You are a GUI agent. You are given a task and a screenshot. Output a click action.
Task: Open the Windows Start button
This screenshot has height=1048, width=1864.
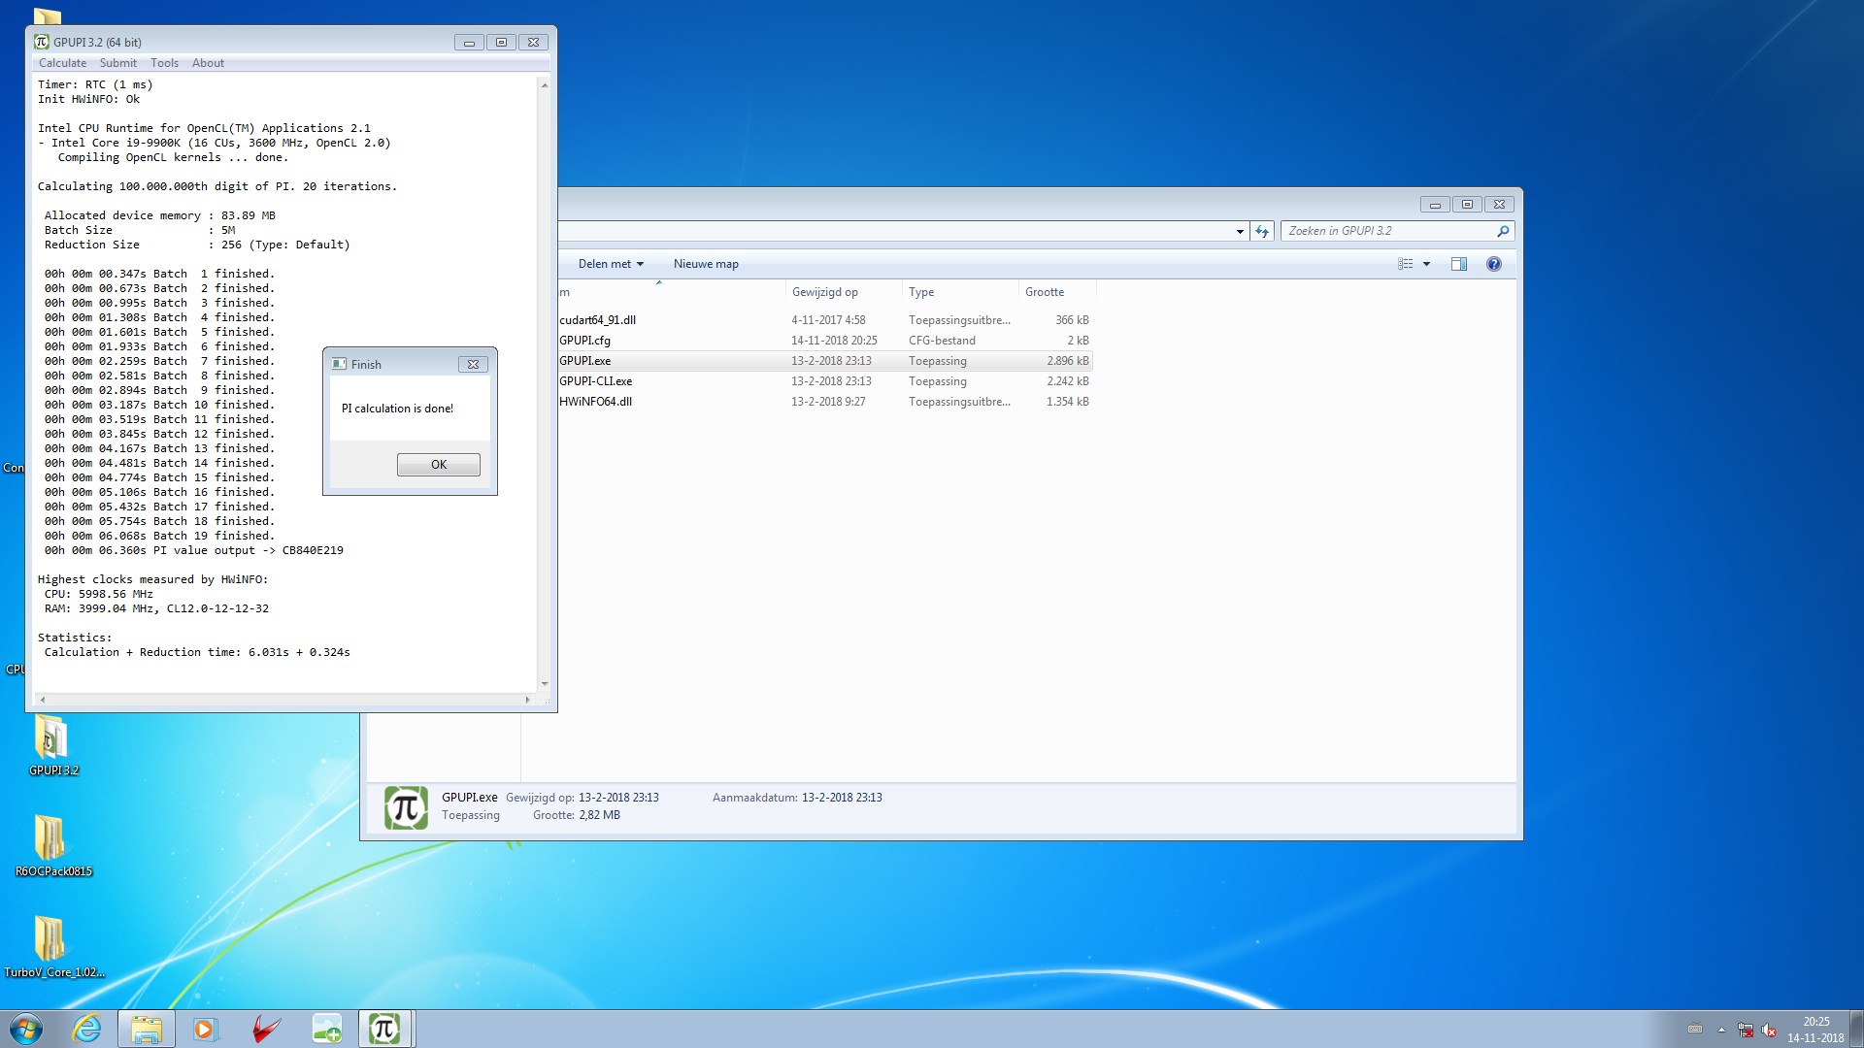point(26,1029)
